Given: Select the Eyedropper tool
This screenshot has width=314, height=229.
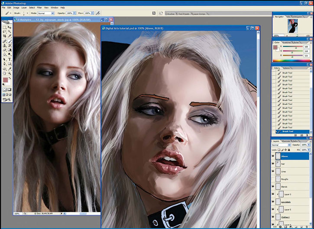Looking at the screenshot, I should [x=10, y=69].
